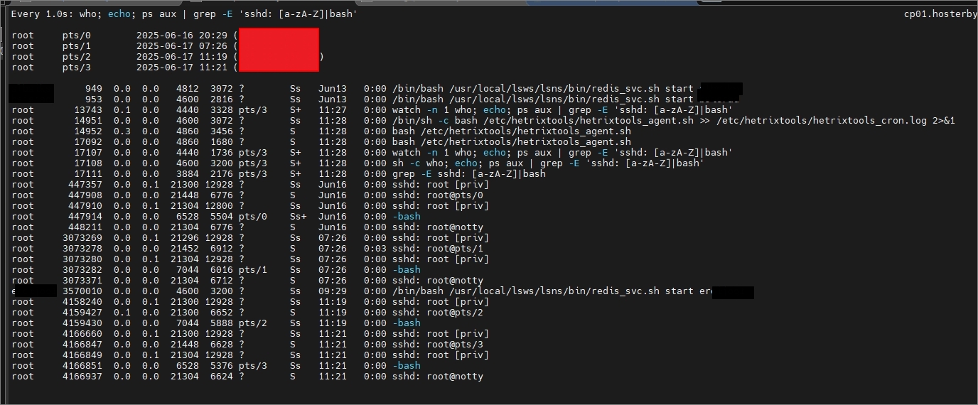The height and width of the screenshot is (405, 978).
Task: Click the -bash entry for PID 3073282
Action: coord(406,270)
